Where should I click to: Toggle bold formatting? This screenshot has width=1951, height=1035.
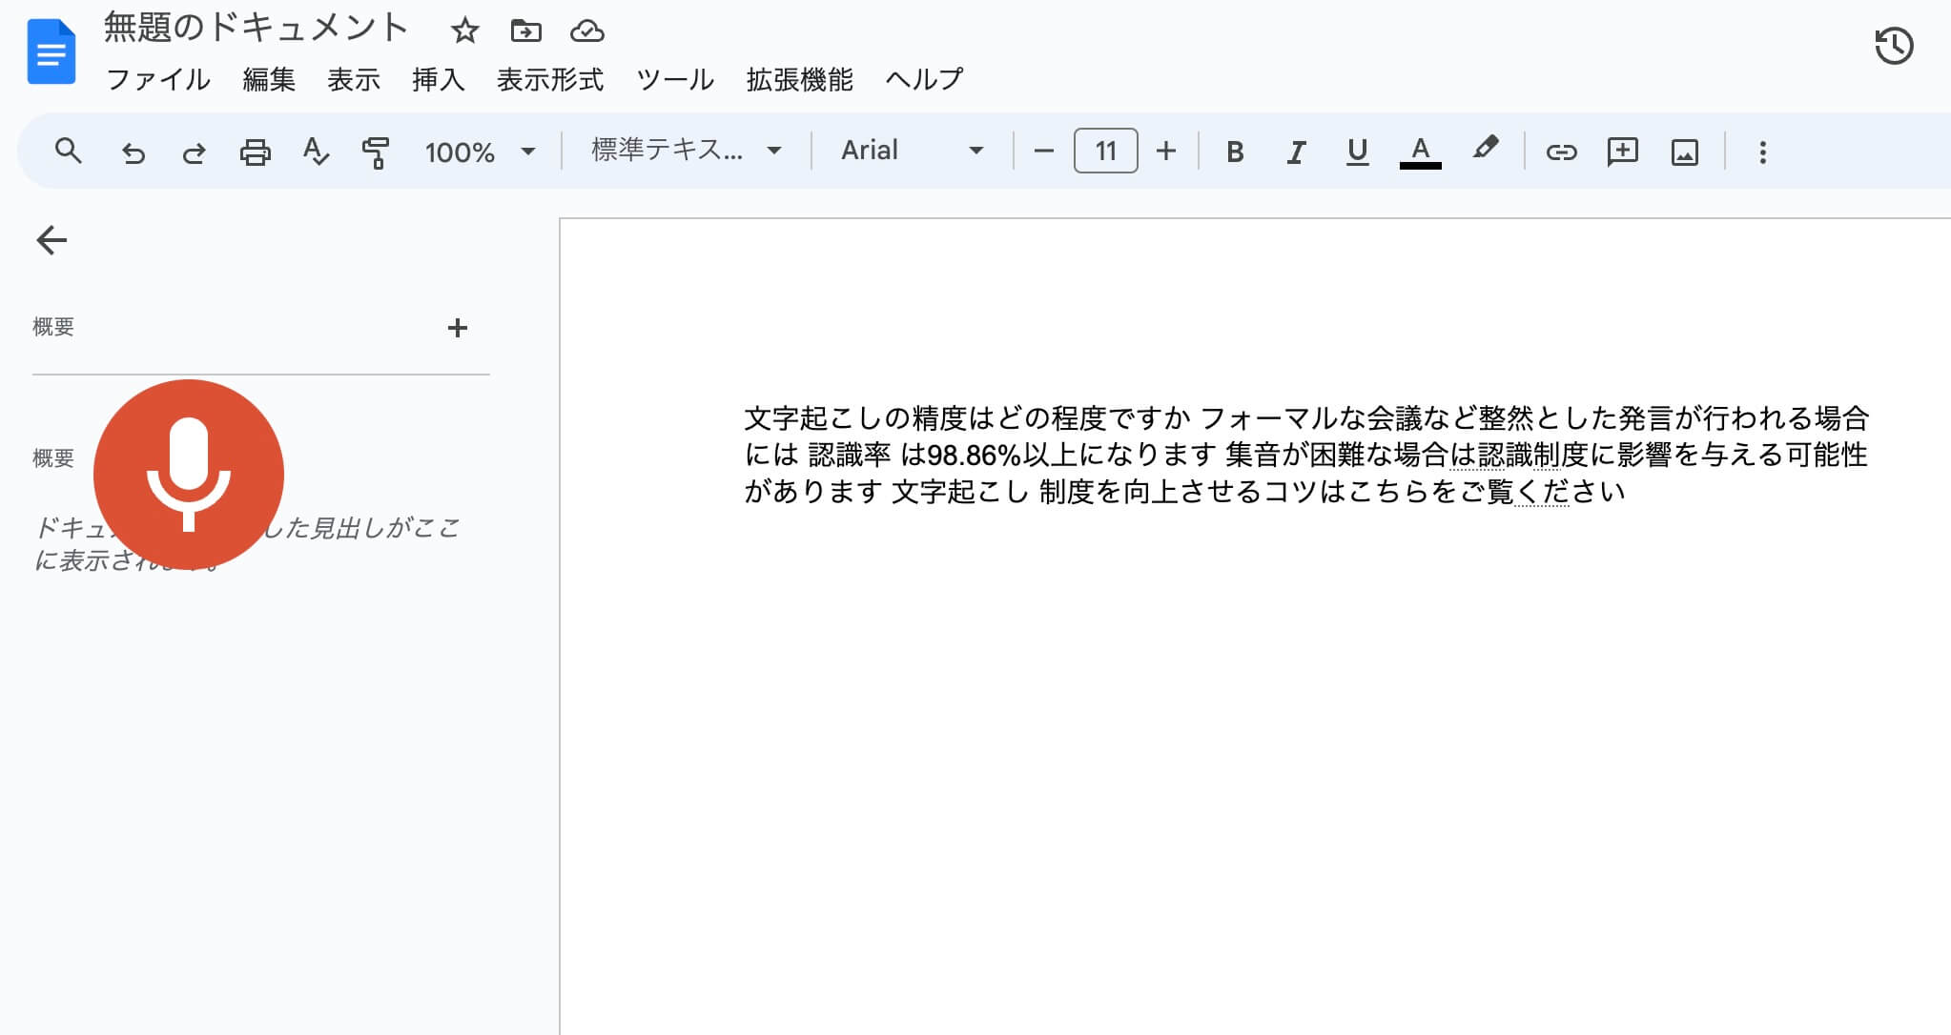coord(1235,152)
